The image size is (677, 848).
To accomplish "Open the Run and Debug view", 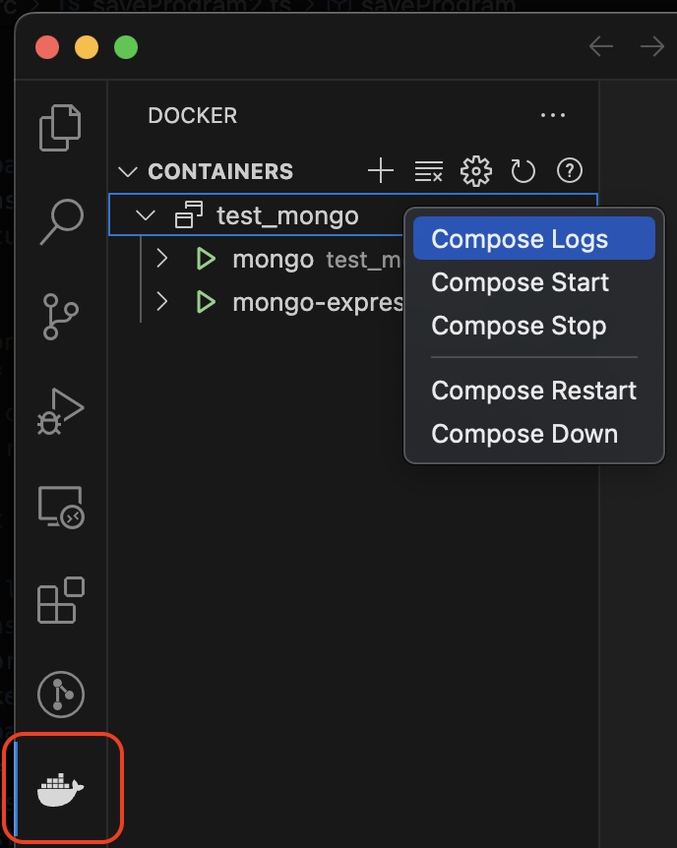I will tap(60, 410).
